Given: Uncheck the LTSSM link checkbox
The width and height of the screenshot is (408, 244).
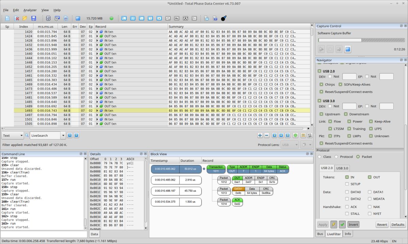Looking at the screenshot, I should coord(330,129).
